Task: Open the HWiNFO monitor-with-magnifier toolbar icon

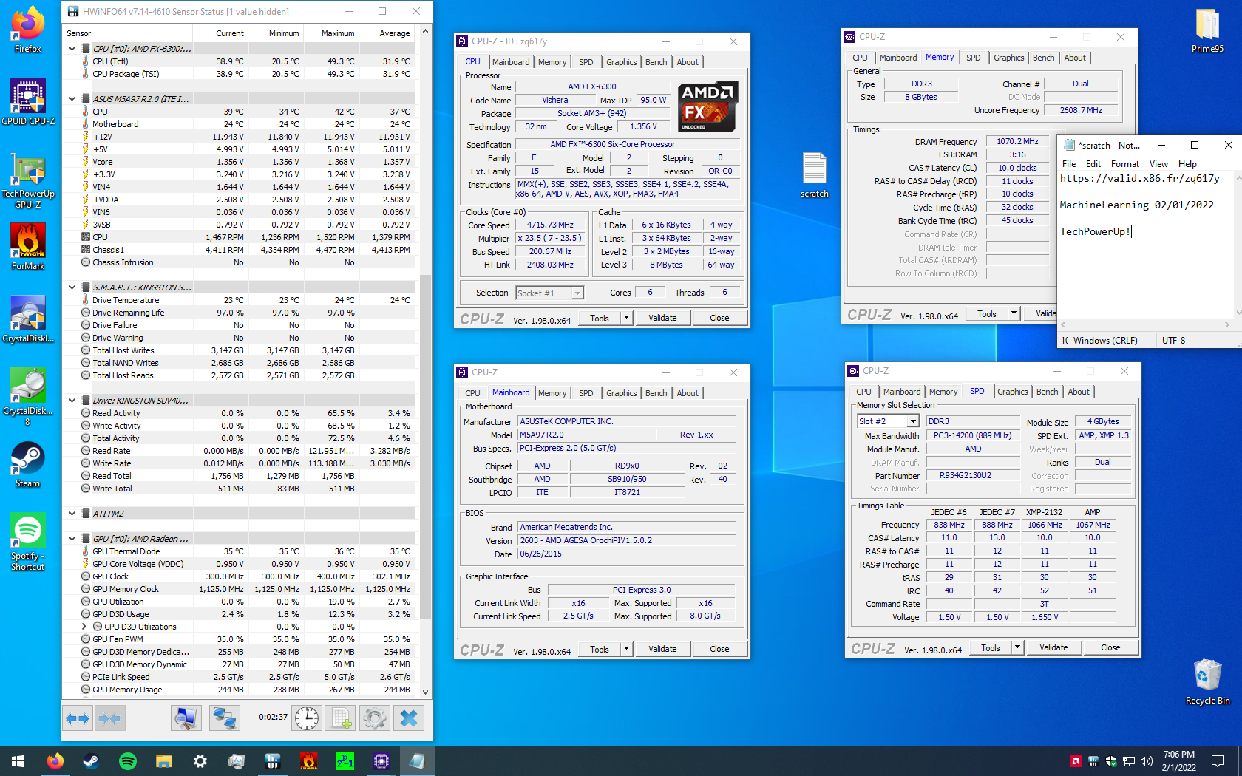Action: coord(186,718)
